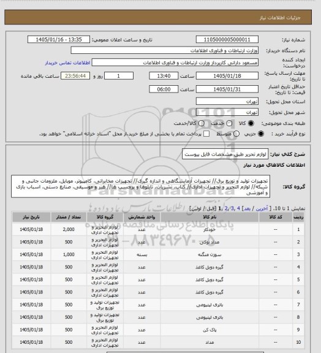
Task: Go to page 4 of results
Action: tap(238, 208)
